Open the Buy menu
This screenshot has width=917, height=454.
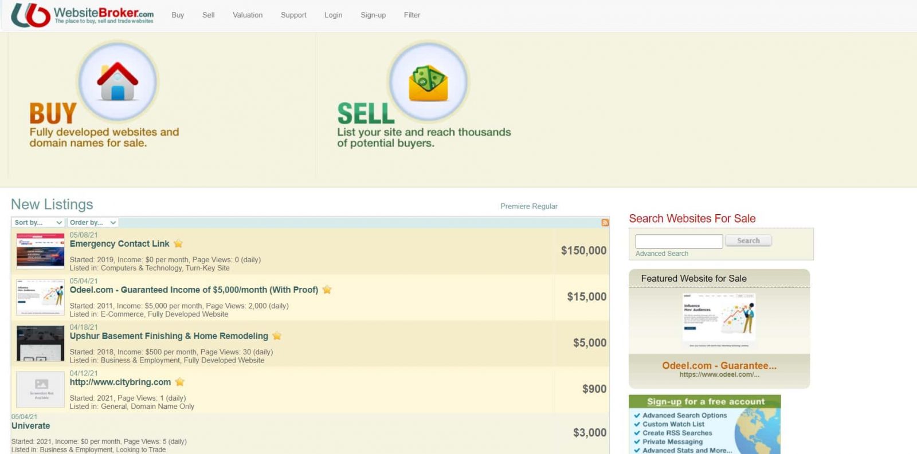[178, 15]
